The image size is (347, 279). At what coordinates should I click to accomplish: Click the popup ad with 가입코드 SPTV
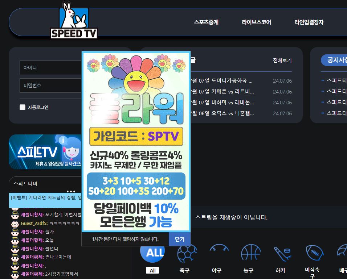pyautogui.click(x=136, y=142)
